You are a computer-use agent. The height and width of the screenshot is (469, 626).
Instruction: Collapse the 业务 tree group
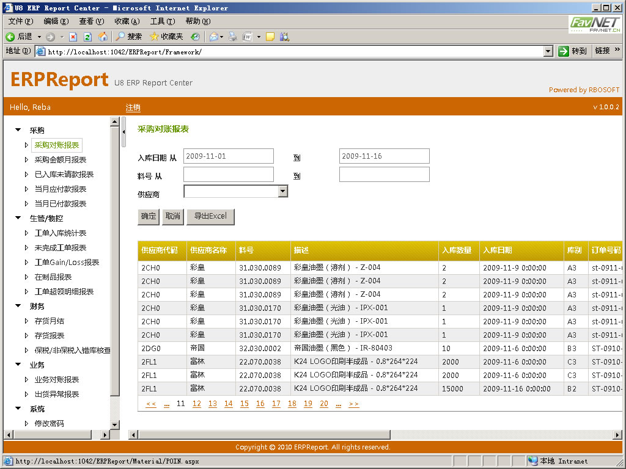click(x=18, y=365)
